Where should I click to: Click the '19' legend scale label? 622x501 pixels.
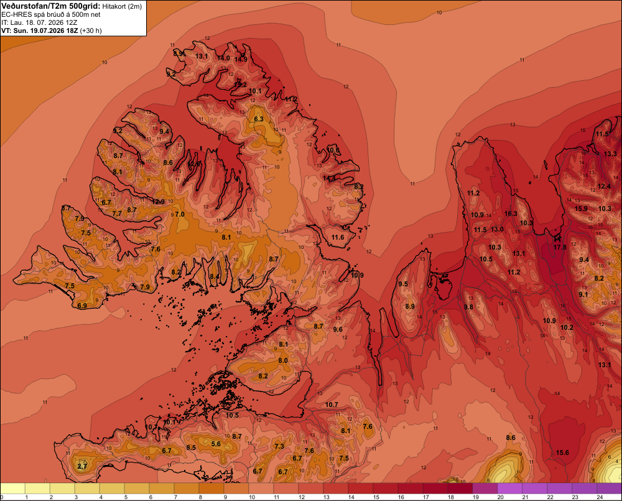475,497
